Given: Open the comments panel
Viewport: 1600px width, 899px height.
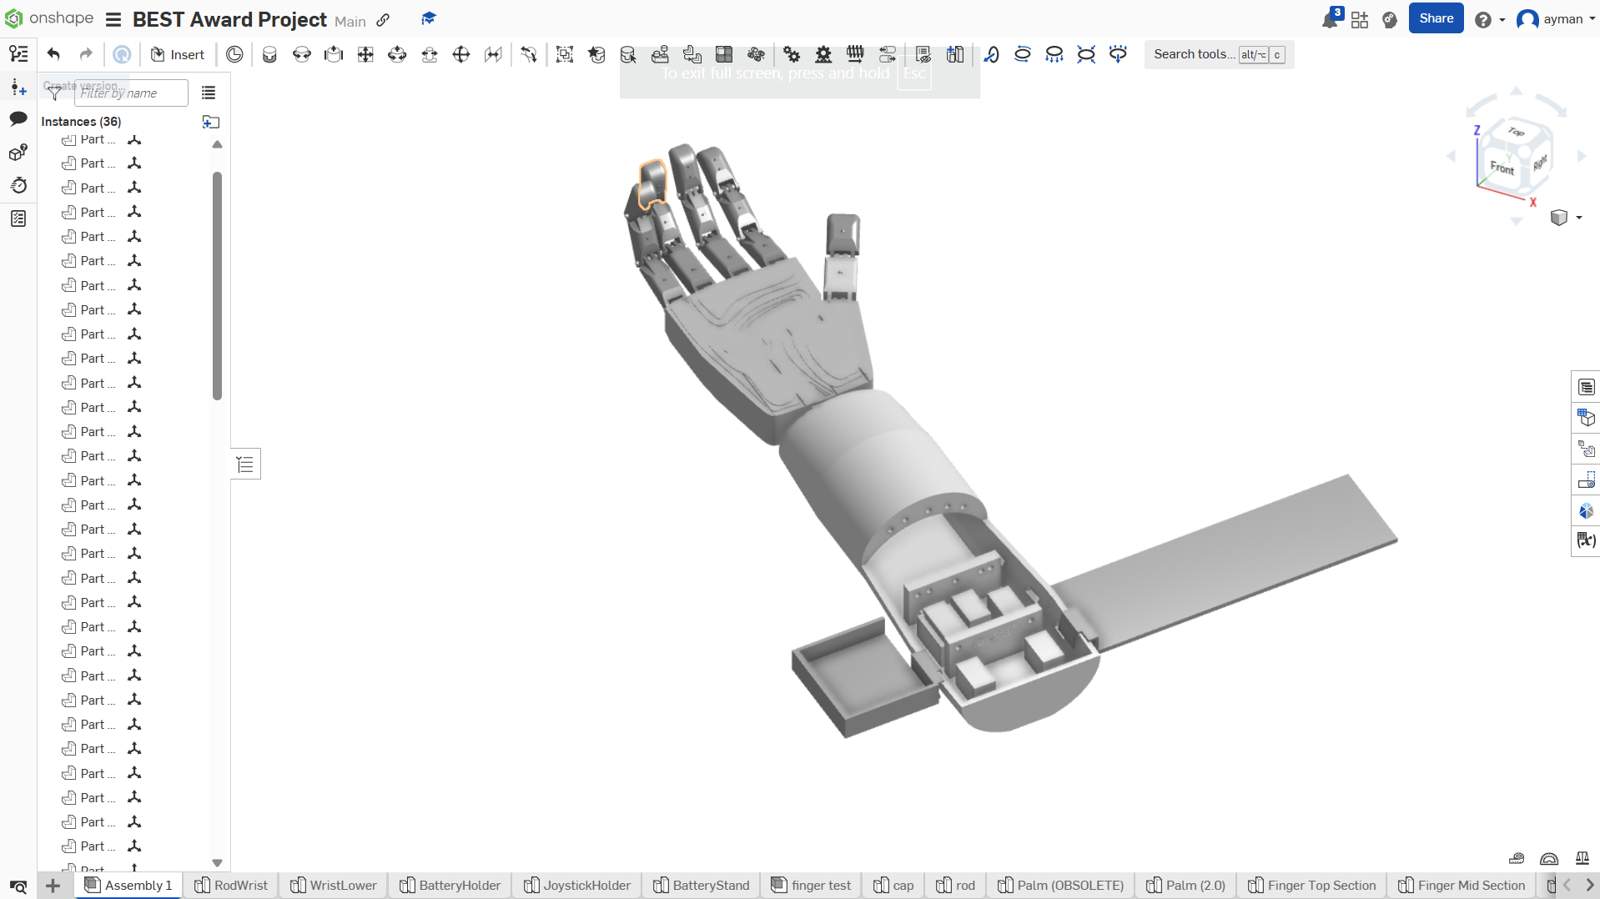Looking at the screenshot, I should coord(18,119).
